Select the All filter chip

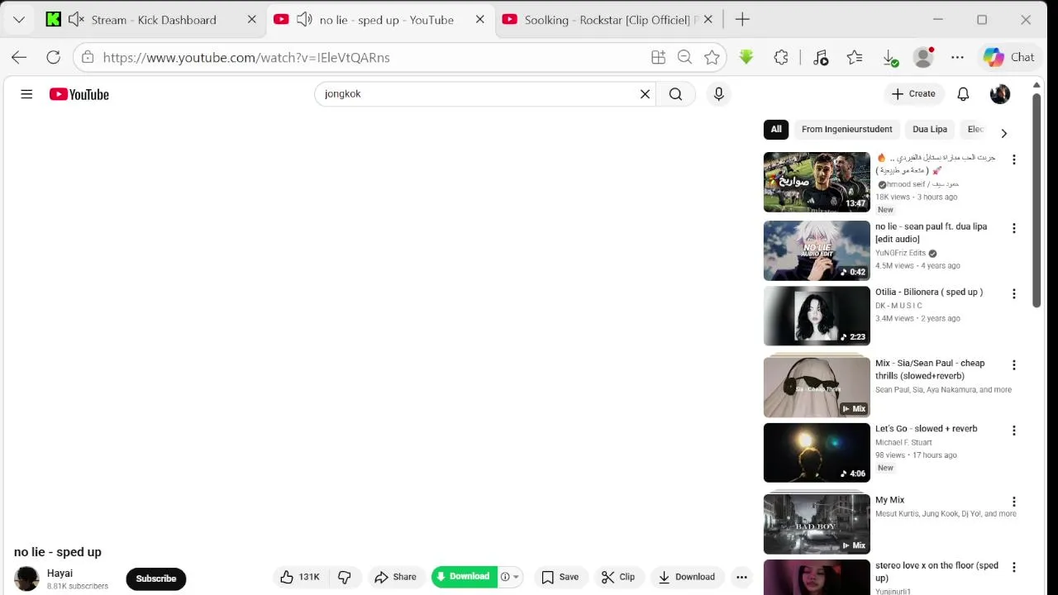click(x=776, y=129)
